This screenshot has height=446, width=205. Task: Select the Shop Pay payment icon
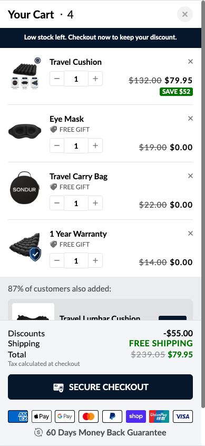[135, 416]
